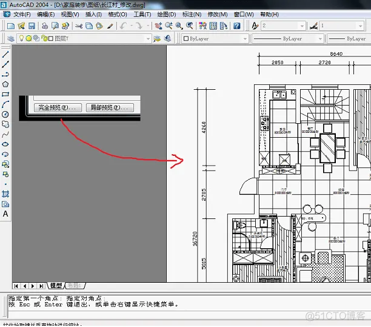Open Dimension Style manager icon
The width and height of the screenshot is (371, 327).
pyautogui.click(x=313, y=26)
